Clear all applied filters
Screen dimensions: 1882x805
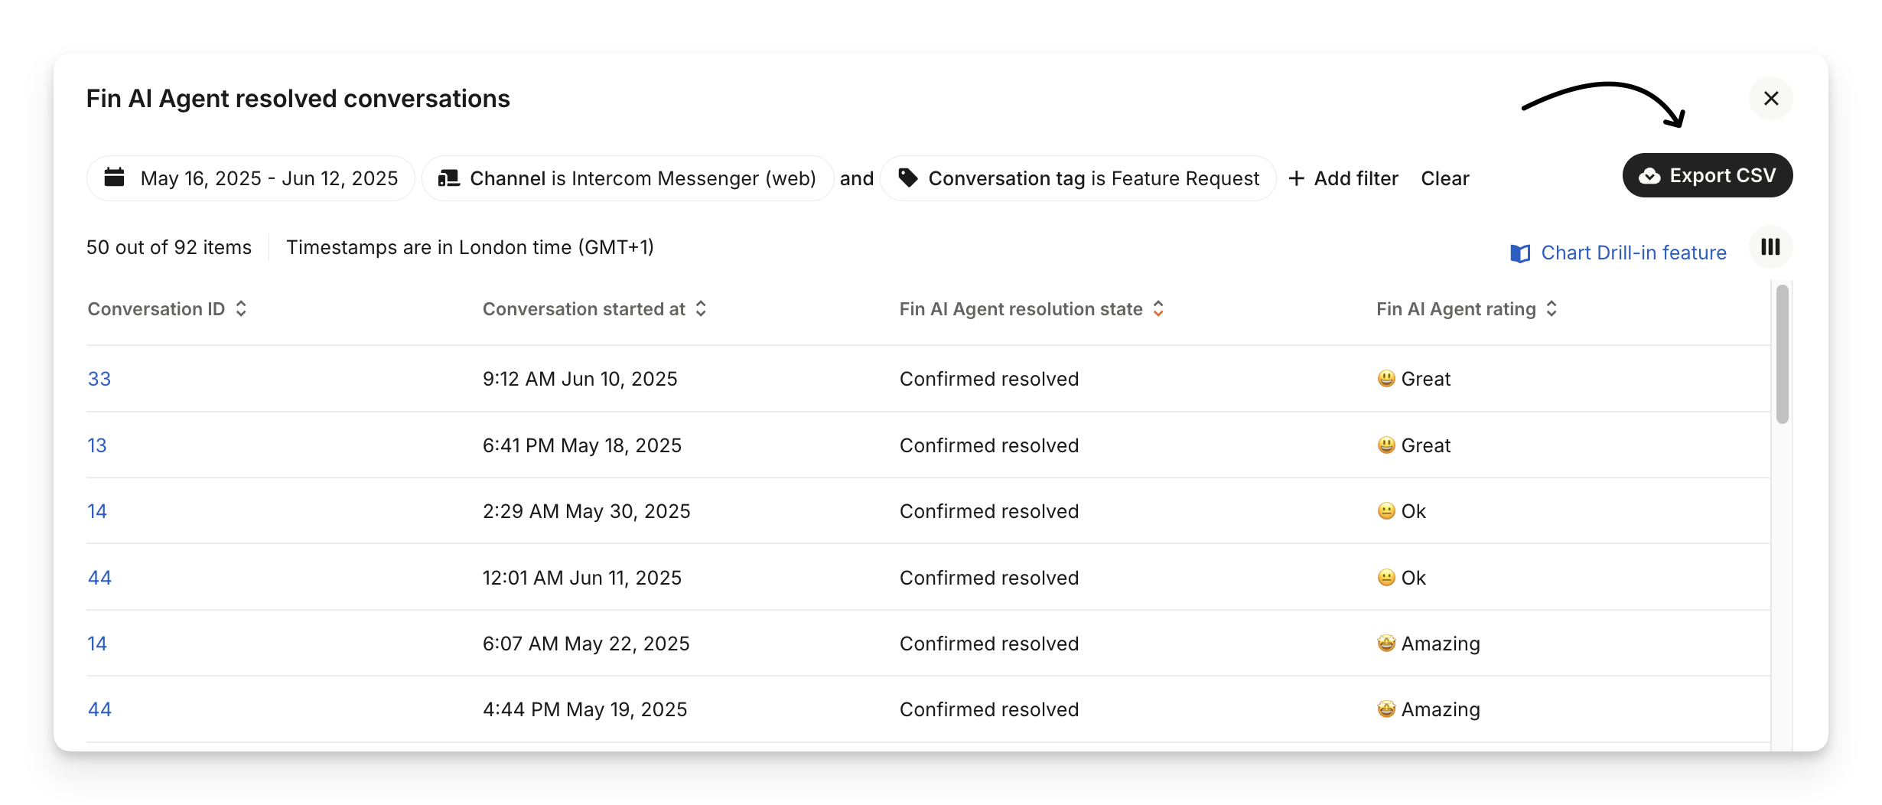point(1444,178)
